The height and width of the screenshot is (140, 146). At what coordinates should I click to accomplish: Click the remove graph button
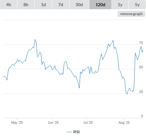(131, 14)
